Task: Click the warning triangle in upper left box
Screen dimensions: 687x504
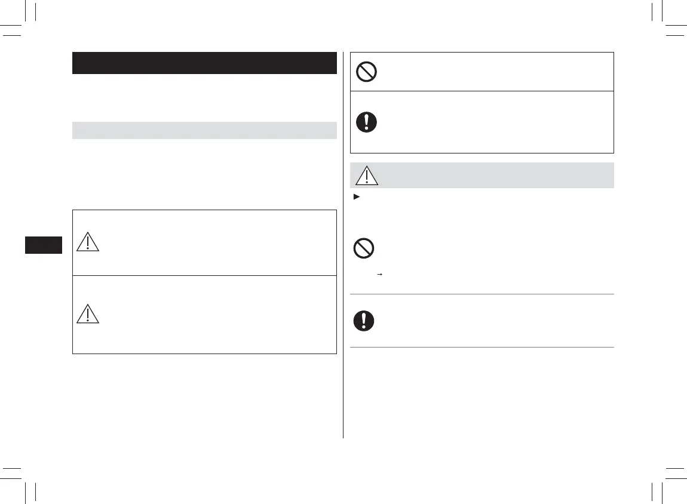Action: [88, 241]
